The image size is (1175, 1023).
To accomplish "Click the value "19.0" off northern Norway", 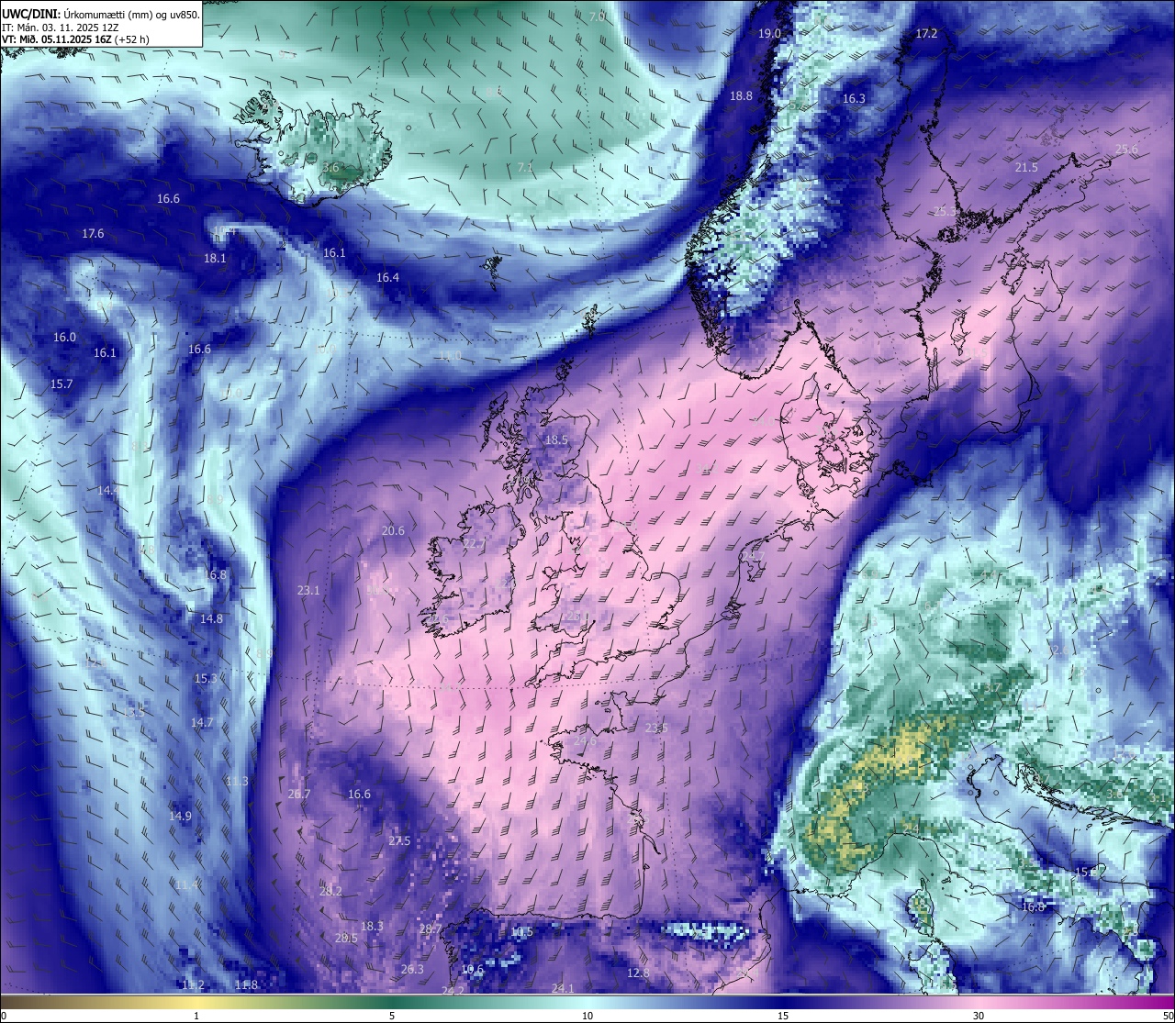I will click(769, 33).
